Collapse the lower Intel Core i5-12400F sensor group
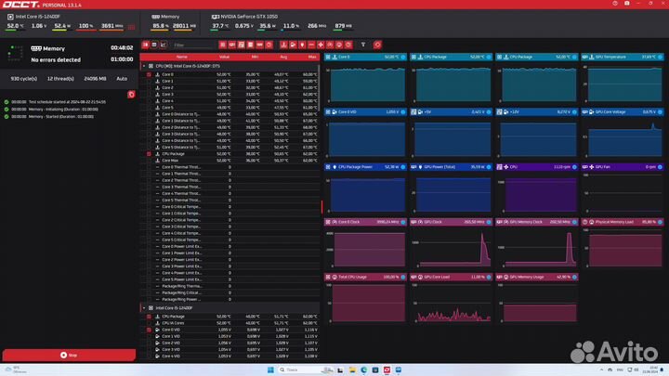The height and width of the screenshot is (376, 669). coord(144,308)
